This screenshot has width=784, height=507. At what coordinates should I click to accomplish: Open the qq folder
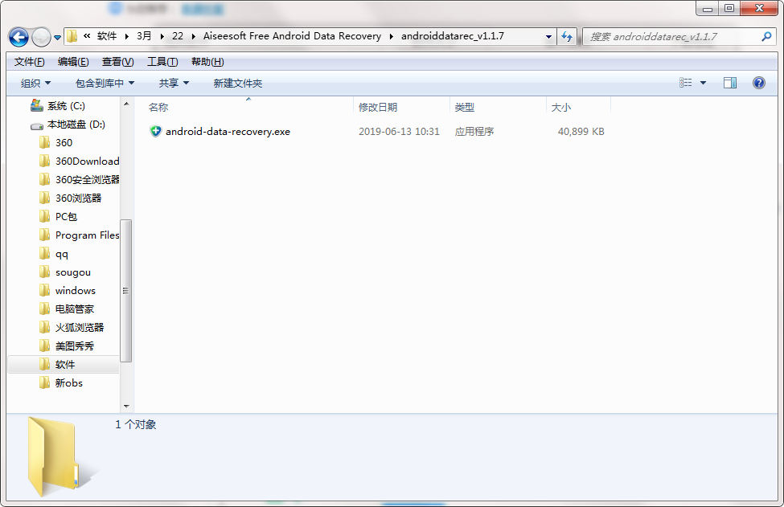click(x=61, y=254)
